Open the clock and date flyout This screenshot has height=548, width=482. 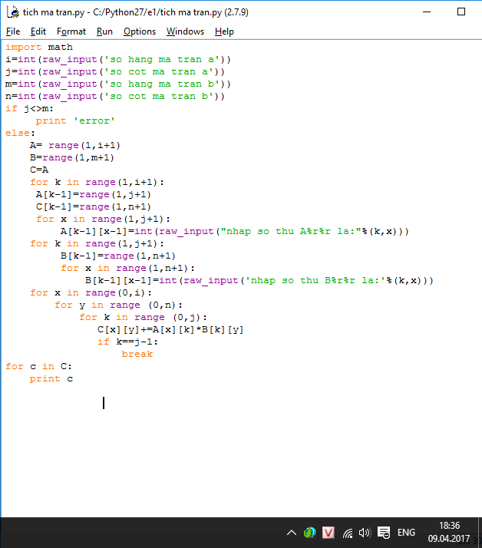pos(450,532)
